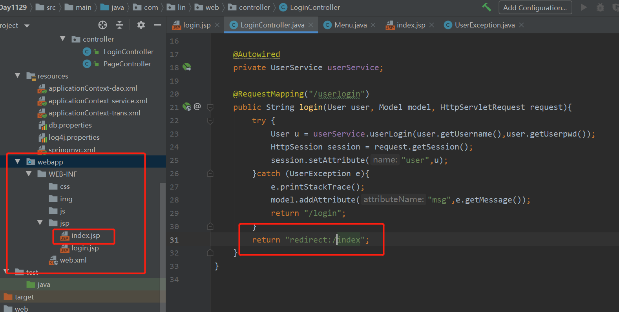Click line number 27 in the gutter

(x=174, y=187)
